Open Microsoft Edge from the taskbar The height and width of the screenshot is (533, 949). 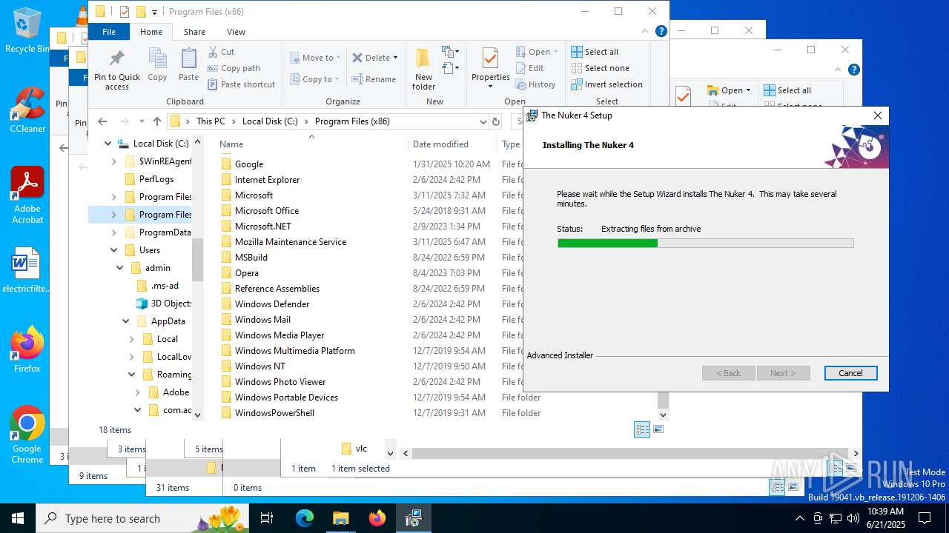(305, 518)
